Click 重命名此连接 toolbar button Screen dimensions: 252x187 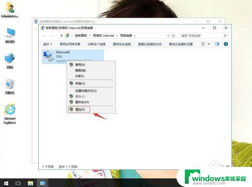122,44
